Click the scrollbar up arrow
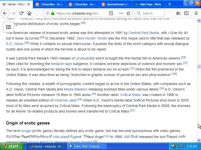This screenshot has height=150, width=201. pyautogui.click(x=199, y=20)
